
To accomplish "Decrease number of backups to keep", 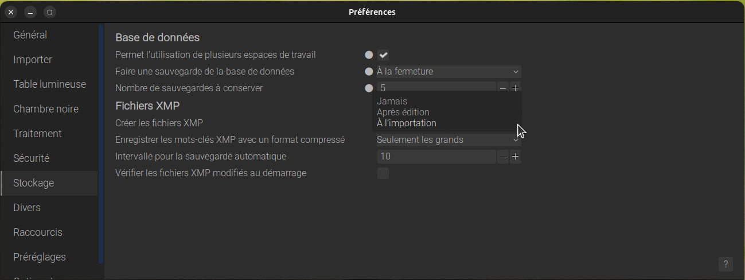I will (503, 88).
